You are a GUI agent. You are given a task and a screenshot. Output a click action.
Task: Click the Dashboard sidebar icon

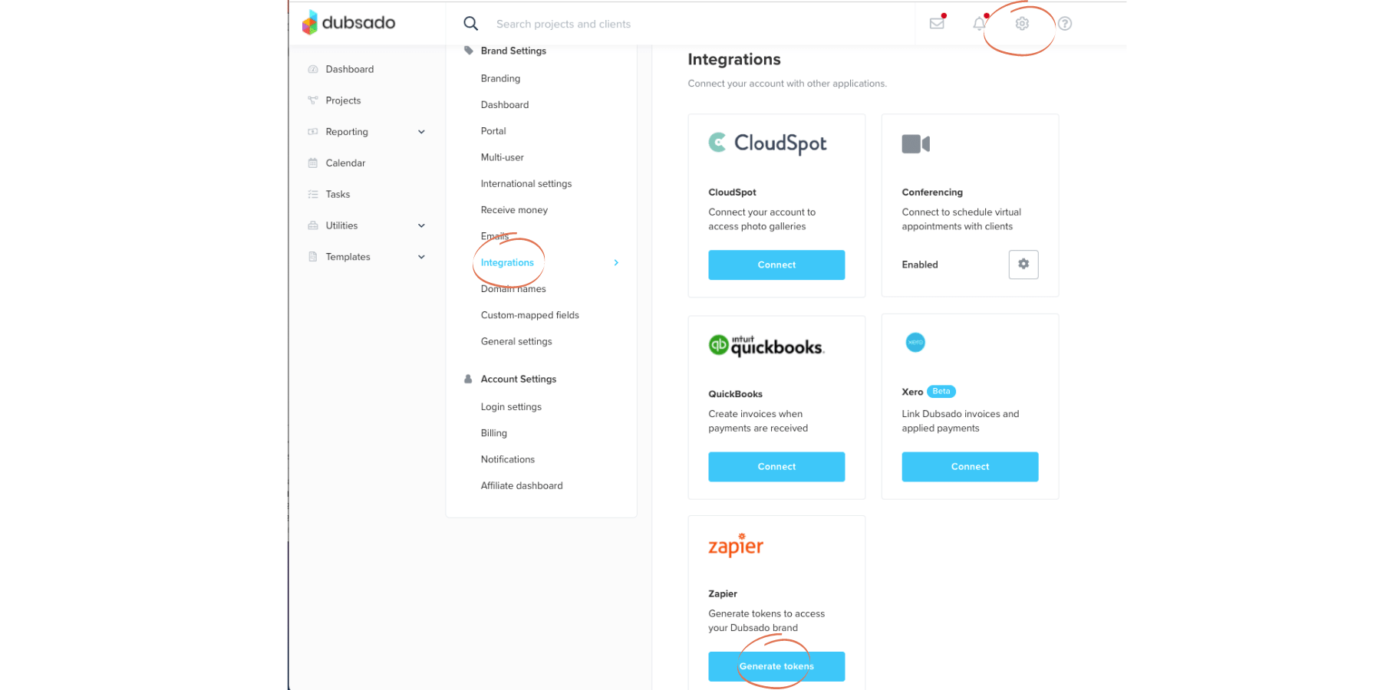[313, 69]
